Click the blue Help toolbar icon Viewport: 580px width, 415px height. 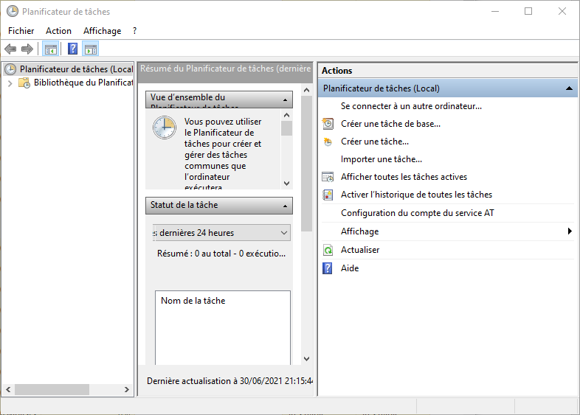click(72, 49)
